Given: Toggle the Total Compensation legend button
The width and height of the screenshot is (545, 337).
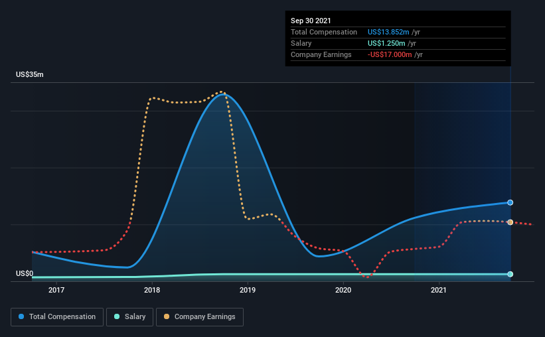Looking at the screenshot, I should [x=57, y=317].
